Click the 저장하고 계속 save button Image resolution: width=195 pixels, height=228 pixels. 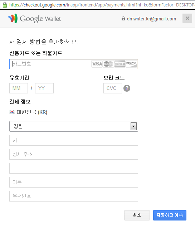point(170,215)
